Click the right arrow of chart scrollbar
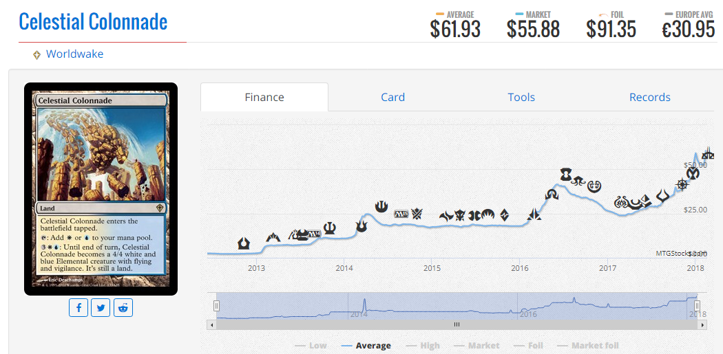This screenshot has height=354, width=723. click(703, 324)
